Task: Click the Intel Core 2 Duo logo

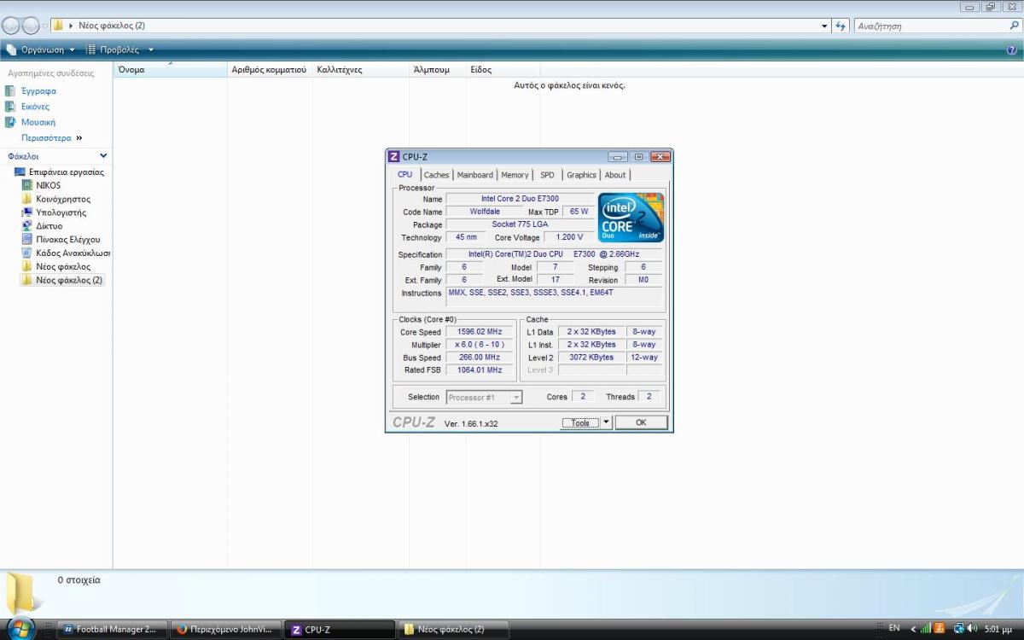Action: (631, 218)
